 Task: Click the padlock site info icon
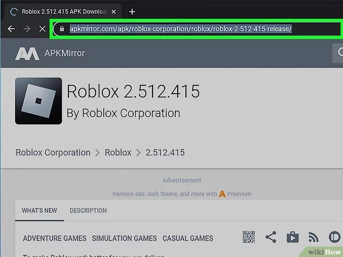pyautogui.click(x=62, y=28)
